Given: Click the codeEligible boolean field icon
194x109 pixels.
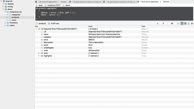Looking at the screenshot, I should pyautogui.click(x=42, y=48).
